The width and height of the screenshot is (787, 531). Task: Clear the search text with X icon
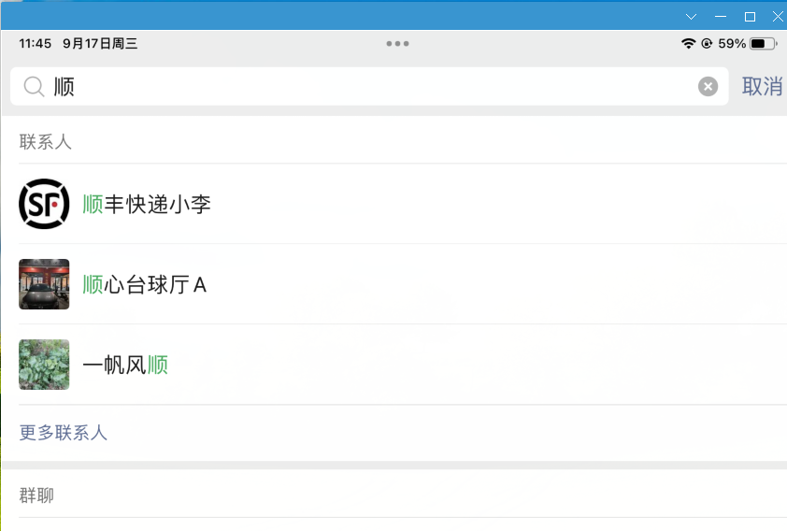click(708, 86)
